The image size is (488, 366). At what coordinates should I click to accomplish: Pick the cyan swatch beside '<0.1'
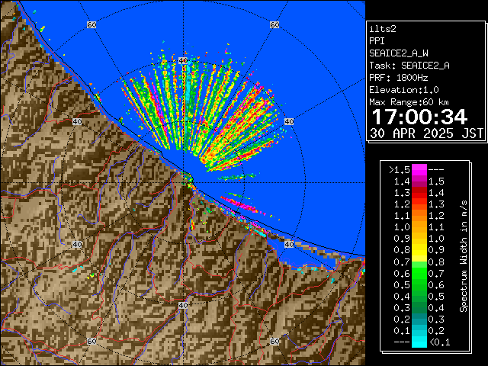click(x=419, y=342)
